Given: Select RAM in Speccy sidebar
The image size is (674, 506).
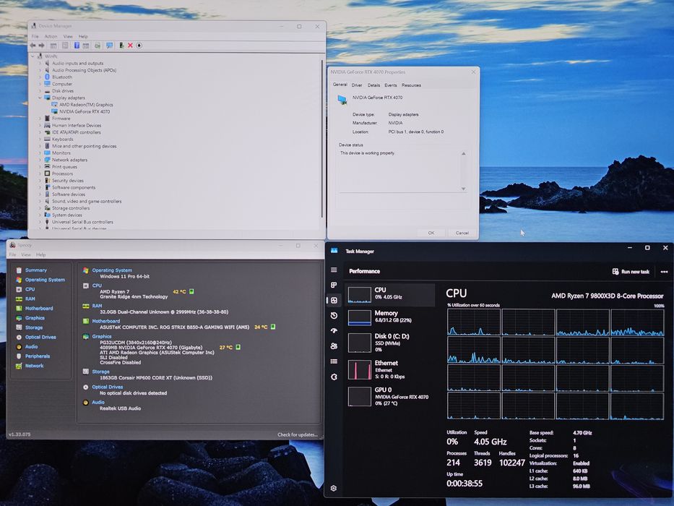Looking at the screenshot, I should (x=30, y=299).
